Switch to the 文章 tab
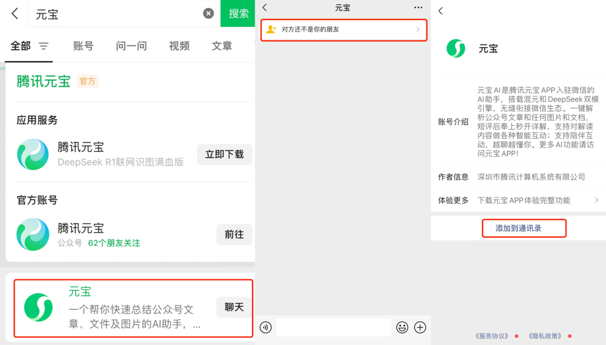The height and width of the screenshot is (345, 606). pos(222,46)
